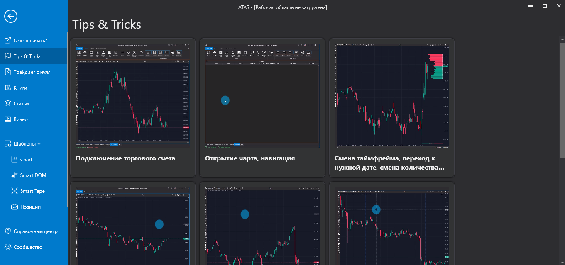Viewport: 565px width, 265px height.
Task: Click the Подключение торгового счета title
Action: click(x=126, y=158)
